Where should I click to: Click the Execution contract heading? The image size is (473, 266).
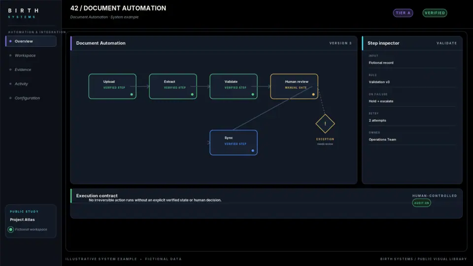[97, 196]
